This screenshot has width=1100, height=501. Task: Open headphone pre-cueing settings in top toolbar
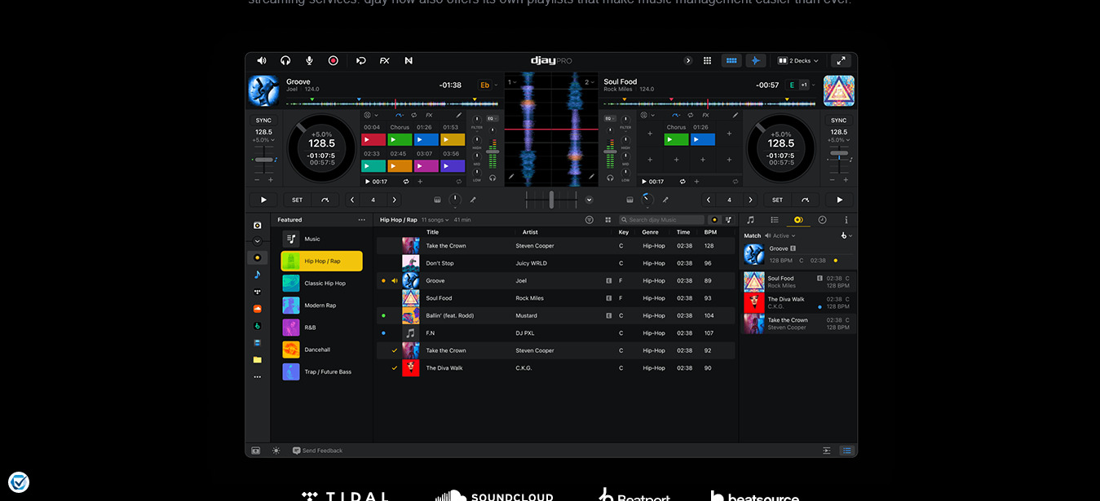pos(285,60)
